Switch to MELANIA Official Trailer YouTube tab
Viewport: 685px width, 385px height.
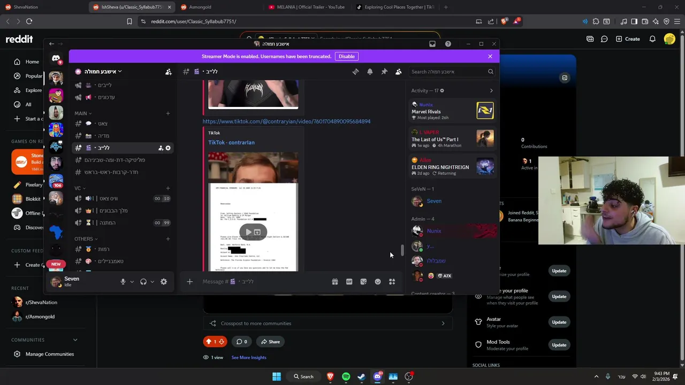pos(307,7)
